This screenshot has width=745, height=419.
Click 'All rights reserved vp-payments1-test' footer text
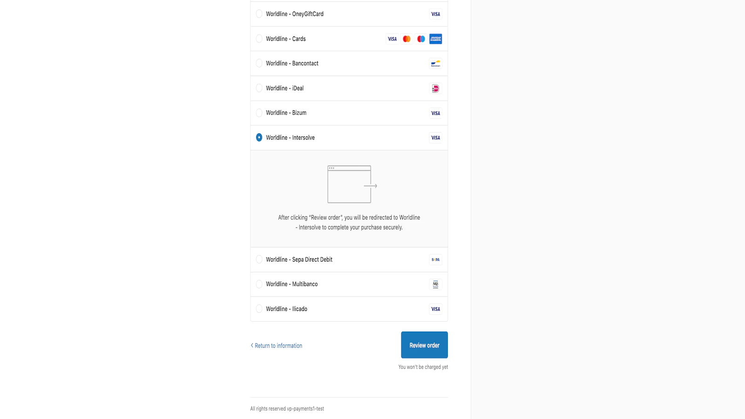(x=287, y=409)
